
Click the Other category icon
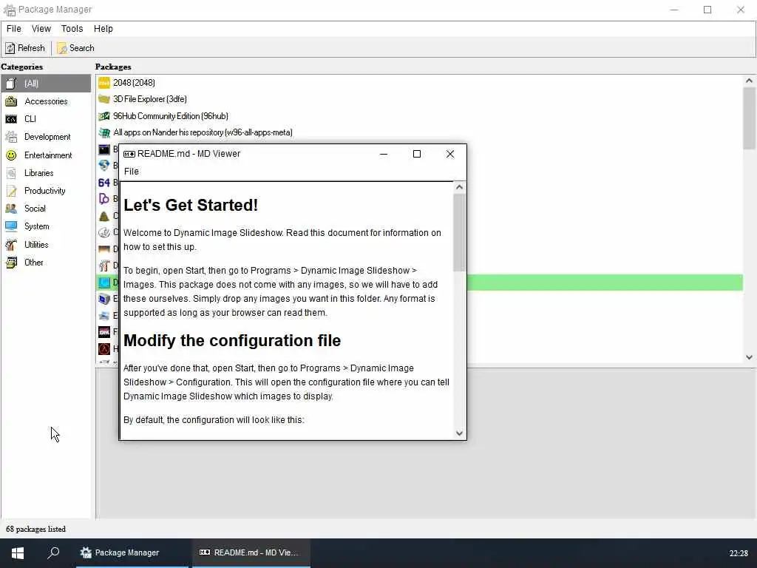tap(11, 263)
